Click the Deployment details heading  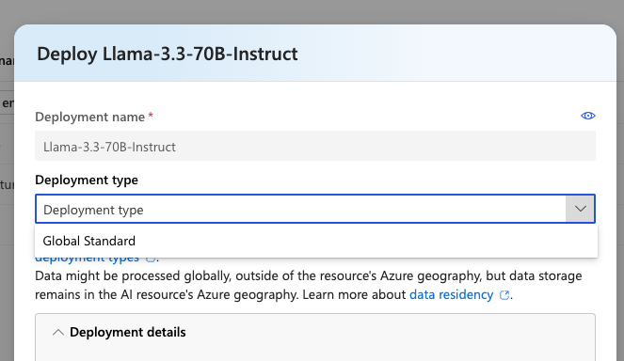click(127, 332)
